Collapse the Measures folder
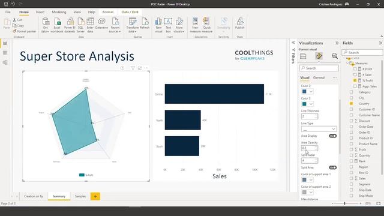384x216 pixels. point(347,63)
